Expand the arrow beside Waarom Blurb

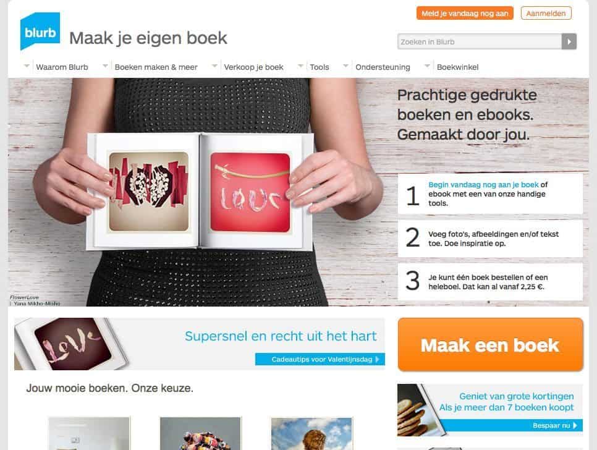click(x=27, y=66)
